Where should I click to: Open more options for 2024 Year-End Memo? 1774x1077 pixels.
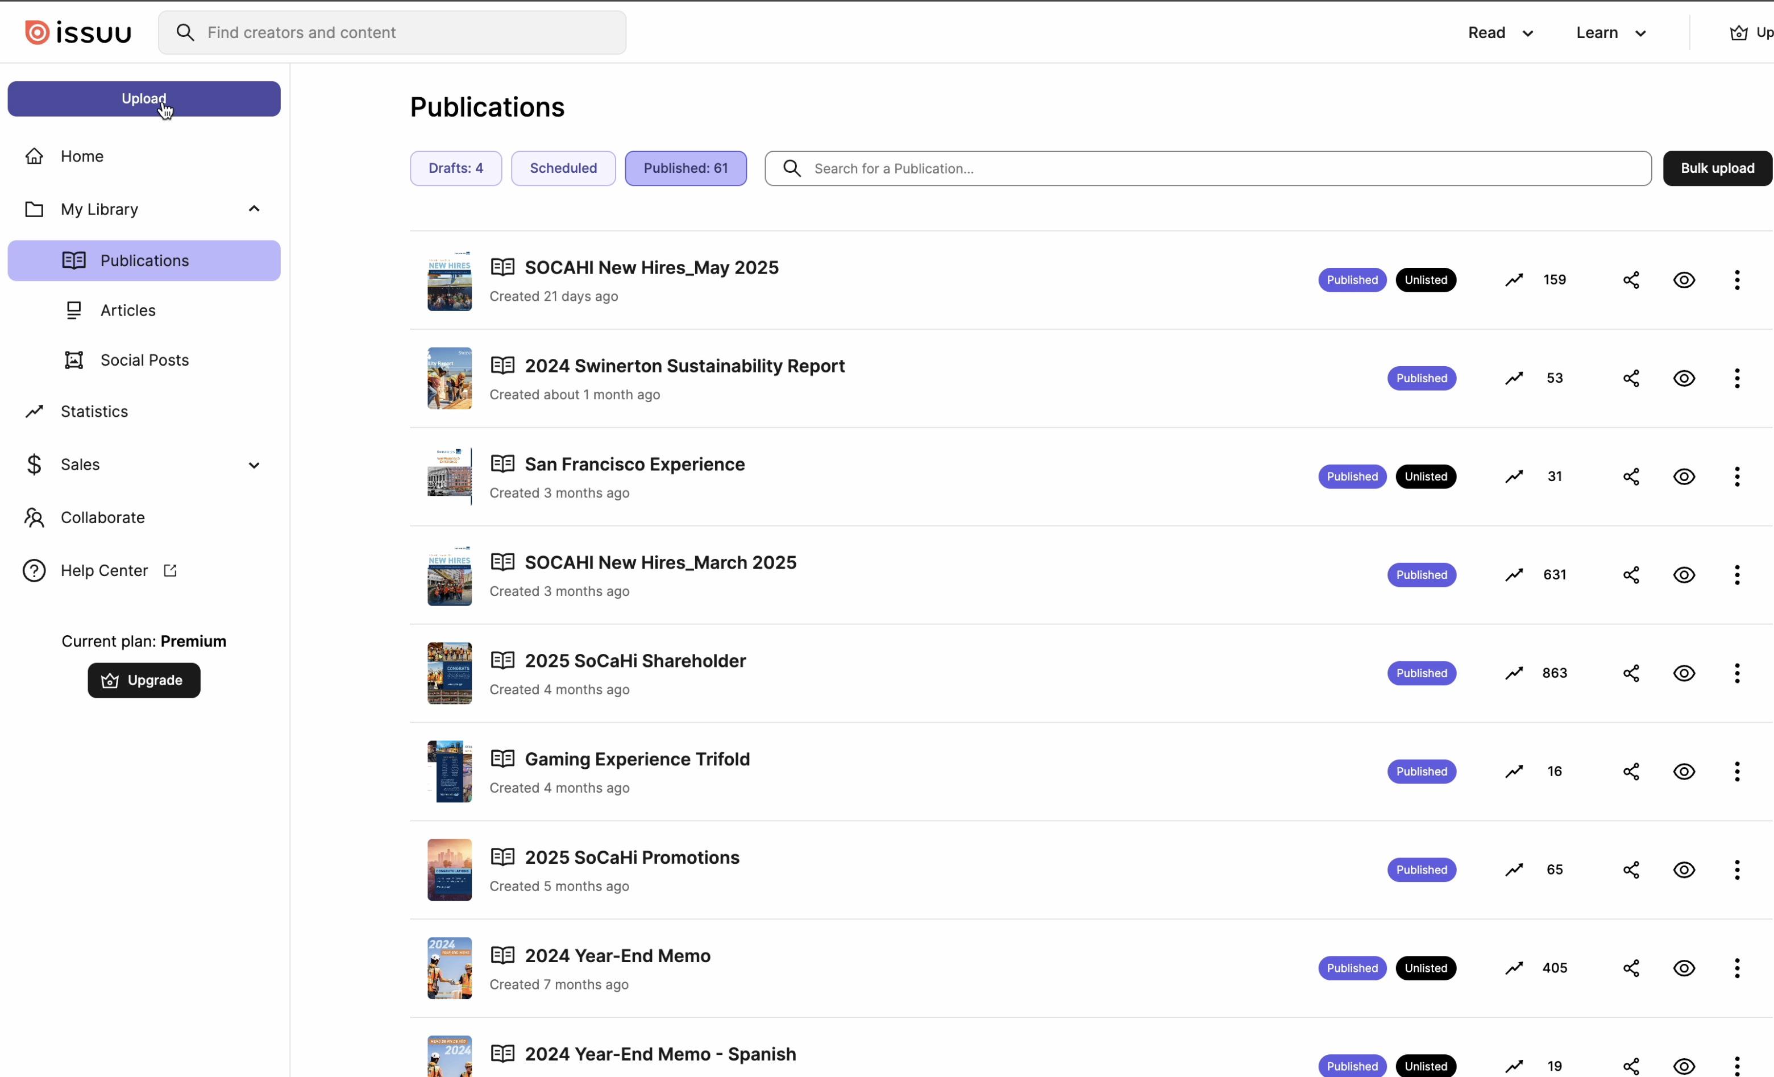pos(1736,968)
